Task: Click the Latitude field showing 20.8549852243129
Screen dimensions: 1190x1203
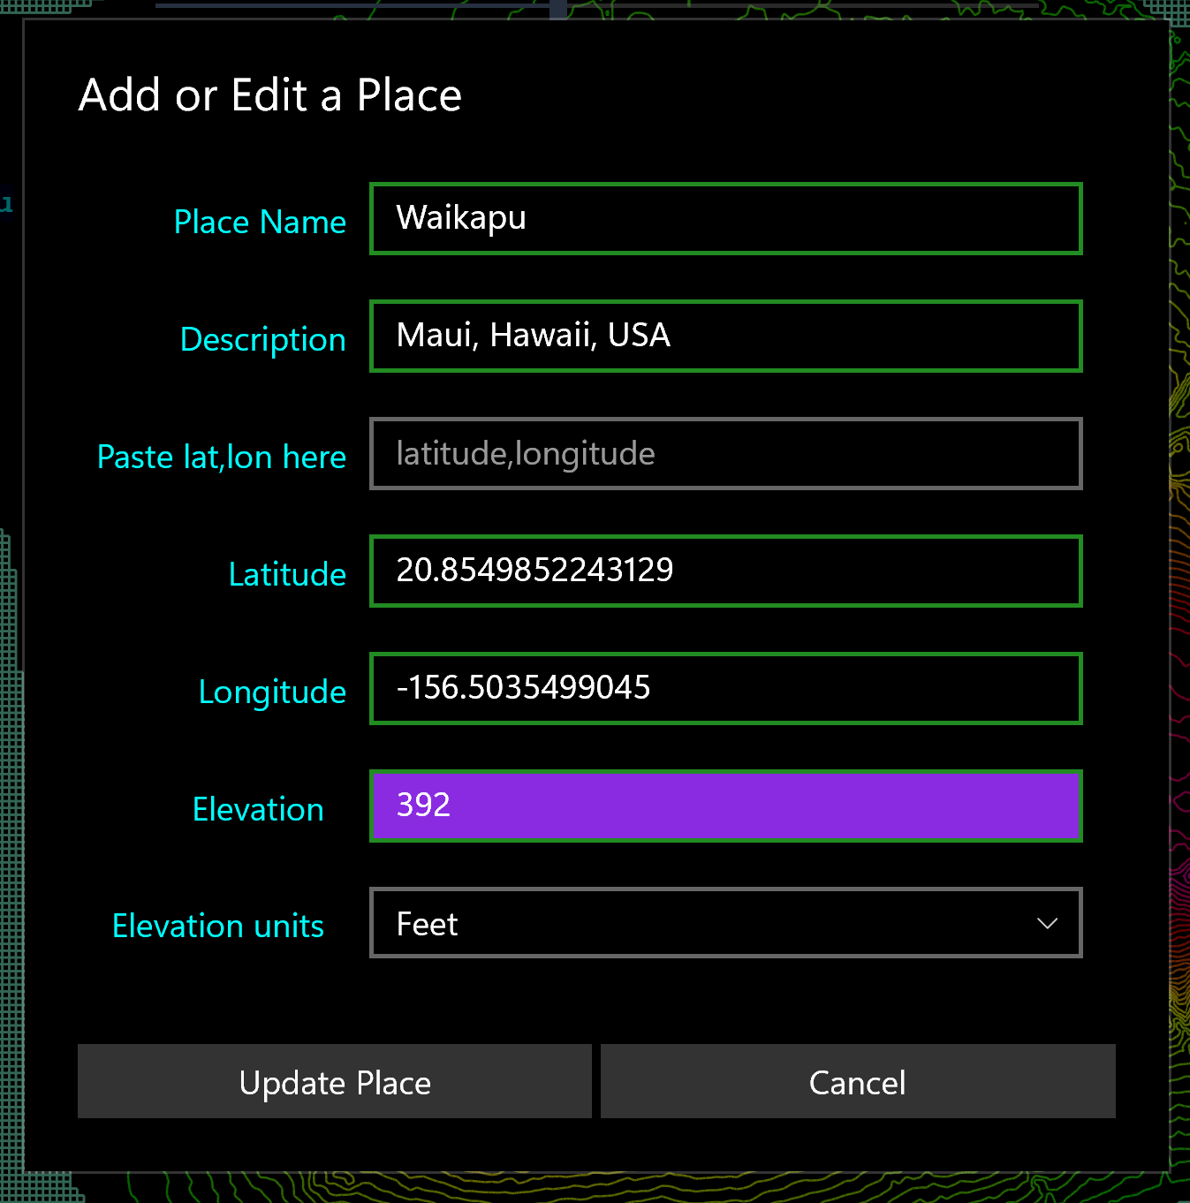Action: [725, 571]
